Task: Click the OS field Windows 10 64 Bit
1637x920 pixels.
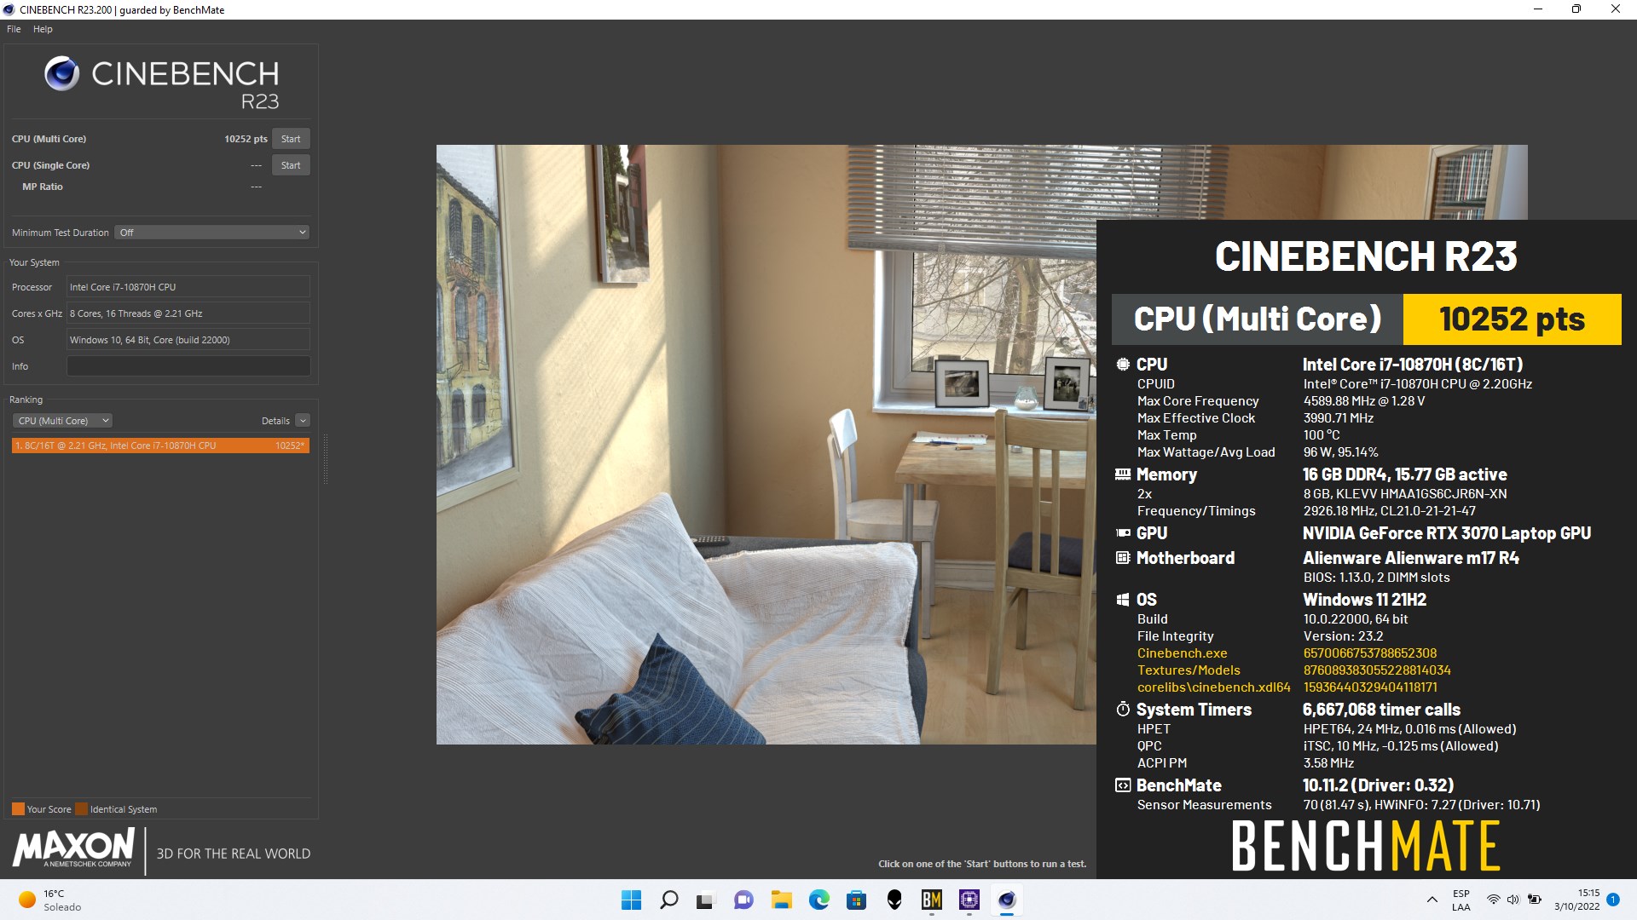Action: click(188, 340)
